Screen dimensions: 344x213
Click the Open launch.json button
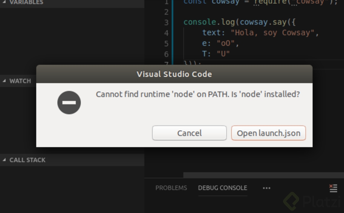coord(268,133)
